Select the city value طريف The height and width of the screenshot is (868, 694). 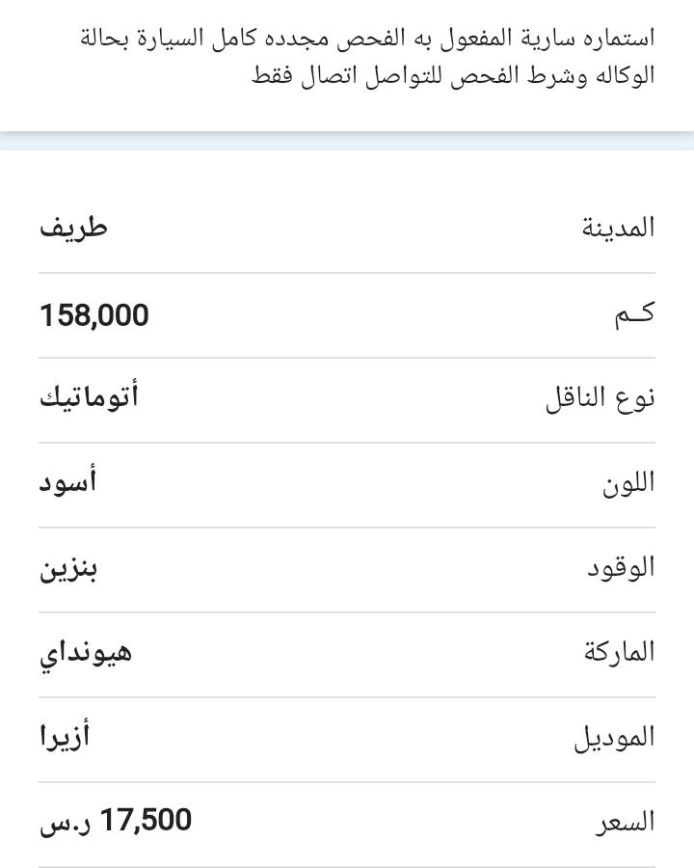(73, 228)
